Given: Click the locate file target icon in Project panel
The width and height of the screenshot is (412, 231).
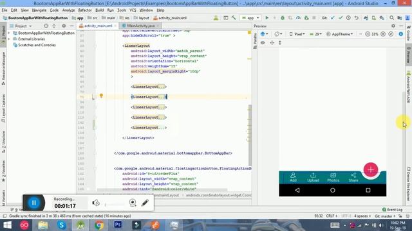Looking at the screenshot, I should (x=46, y=26).
